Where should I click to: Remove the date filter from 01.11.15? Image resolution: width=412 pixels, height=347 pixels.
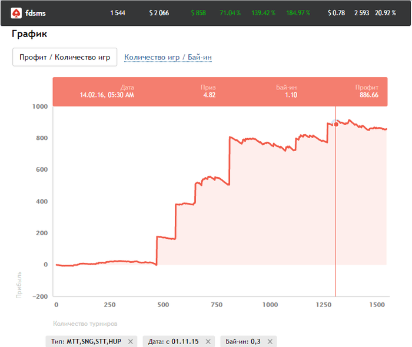208,342
